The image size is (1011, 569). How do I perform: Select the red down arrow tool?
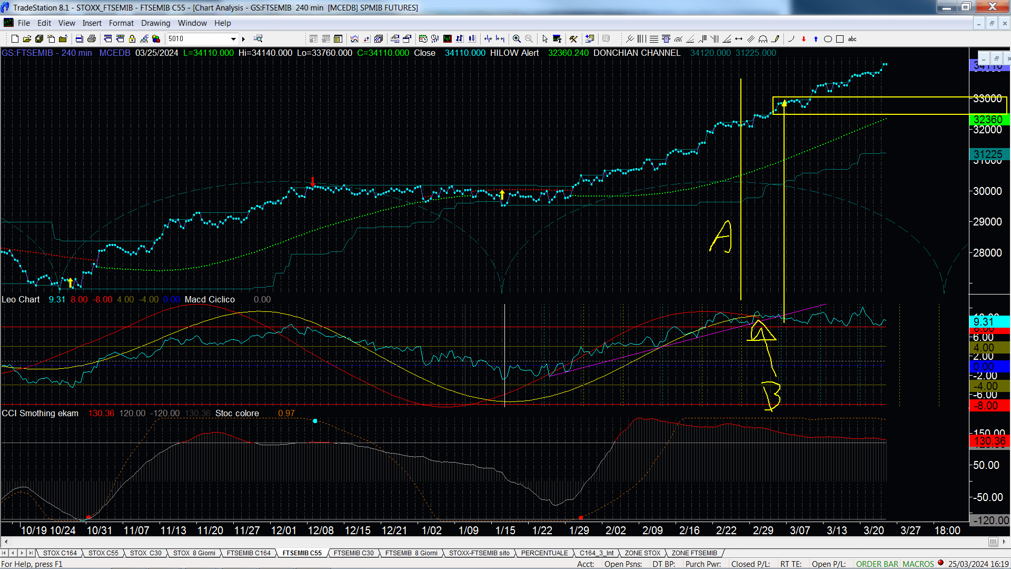[804, 39]
